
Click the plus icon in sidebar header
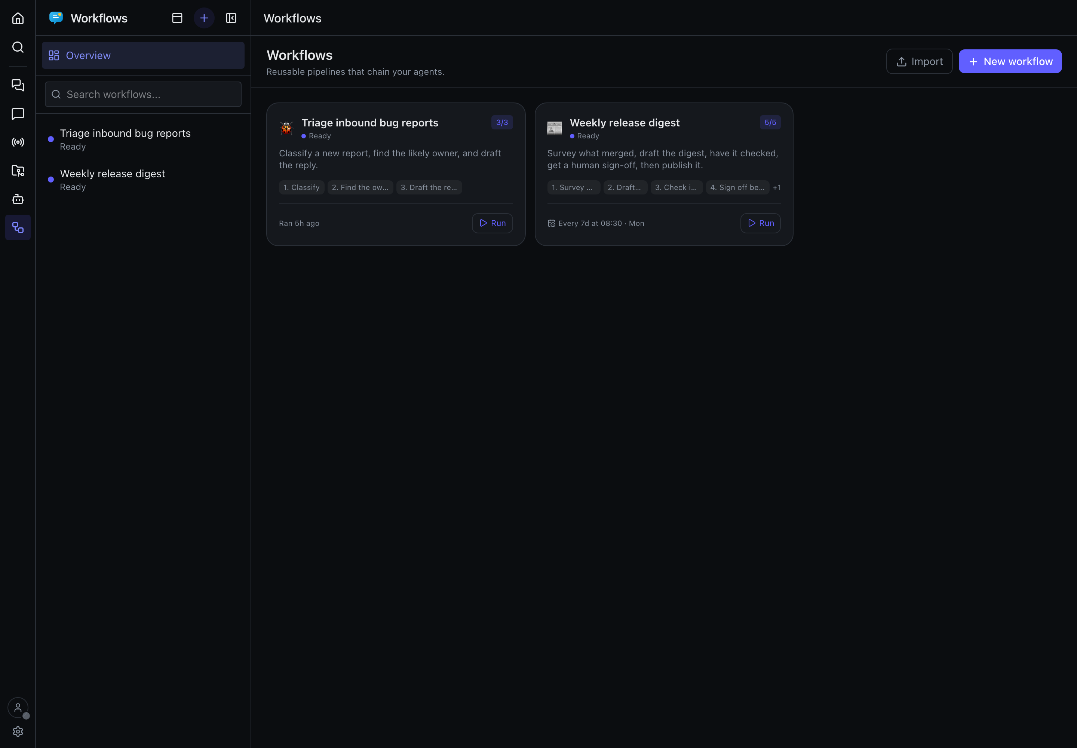point(204,18)
